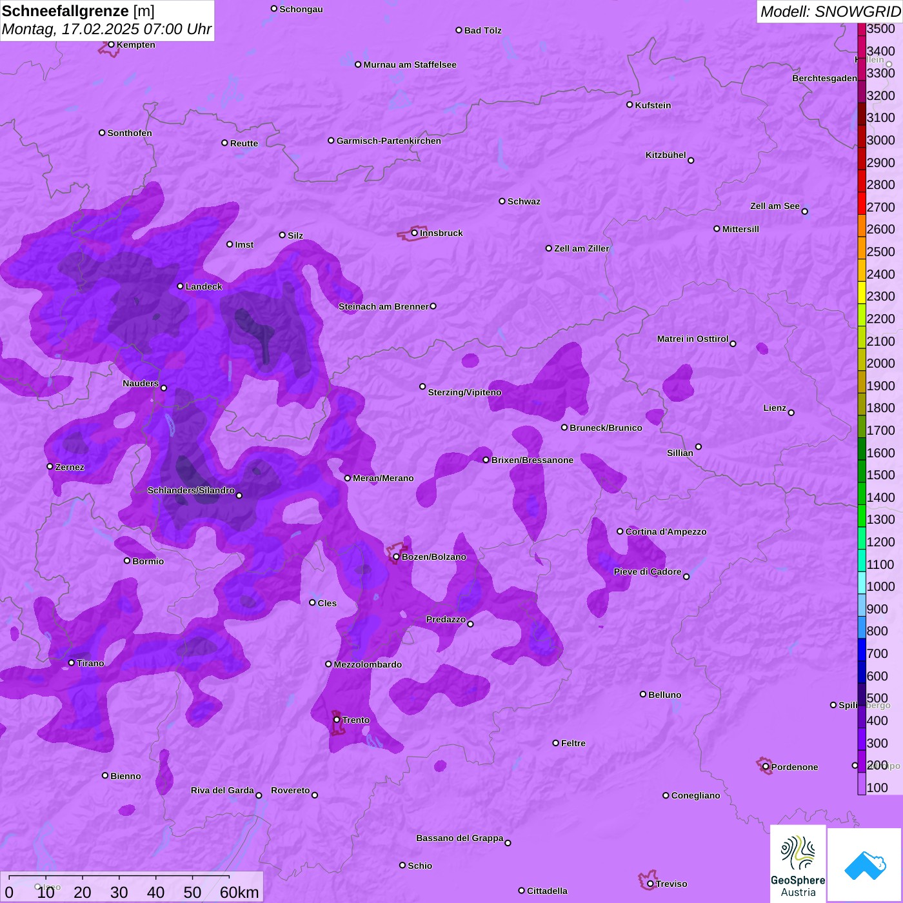903x903 pixels.
Task: Click the 'Modell: SNOWGRID' label
Action: pyautogui.click(x=830, y=12)
